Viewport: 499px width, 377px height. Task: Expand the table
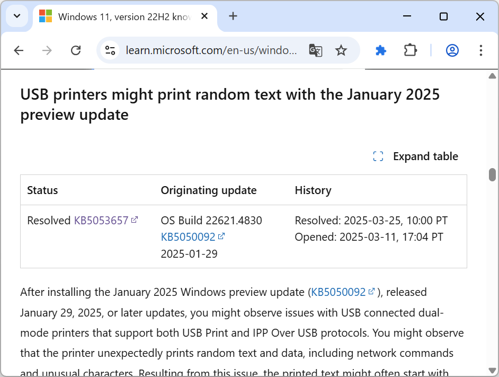click(415, 156)
